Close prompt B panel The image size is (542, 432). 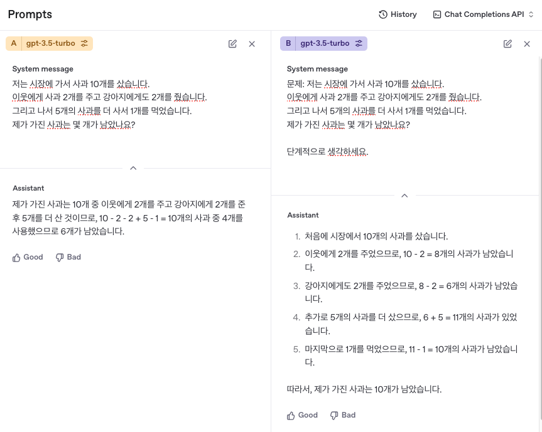[527, 44]
